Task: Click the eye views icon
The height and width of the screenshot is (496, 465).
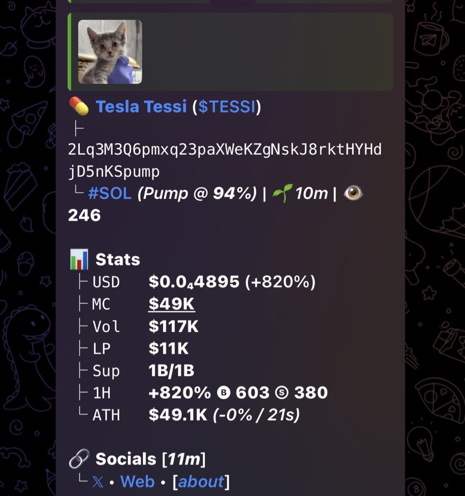Action: (353, 193)
